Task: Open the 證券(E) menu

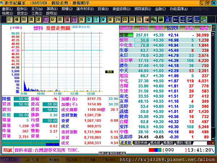Action: tap(22, 9)
